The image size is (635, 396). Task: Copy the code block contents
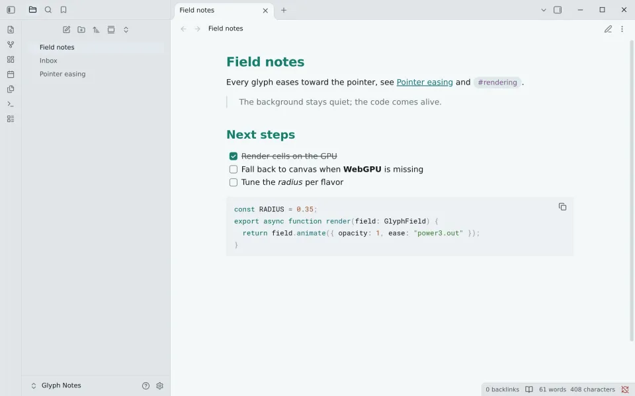point(562,207)
